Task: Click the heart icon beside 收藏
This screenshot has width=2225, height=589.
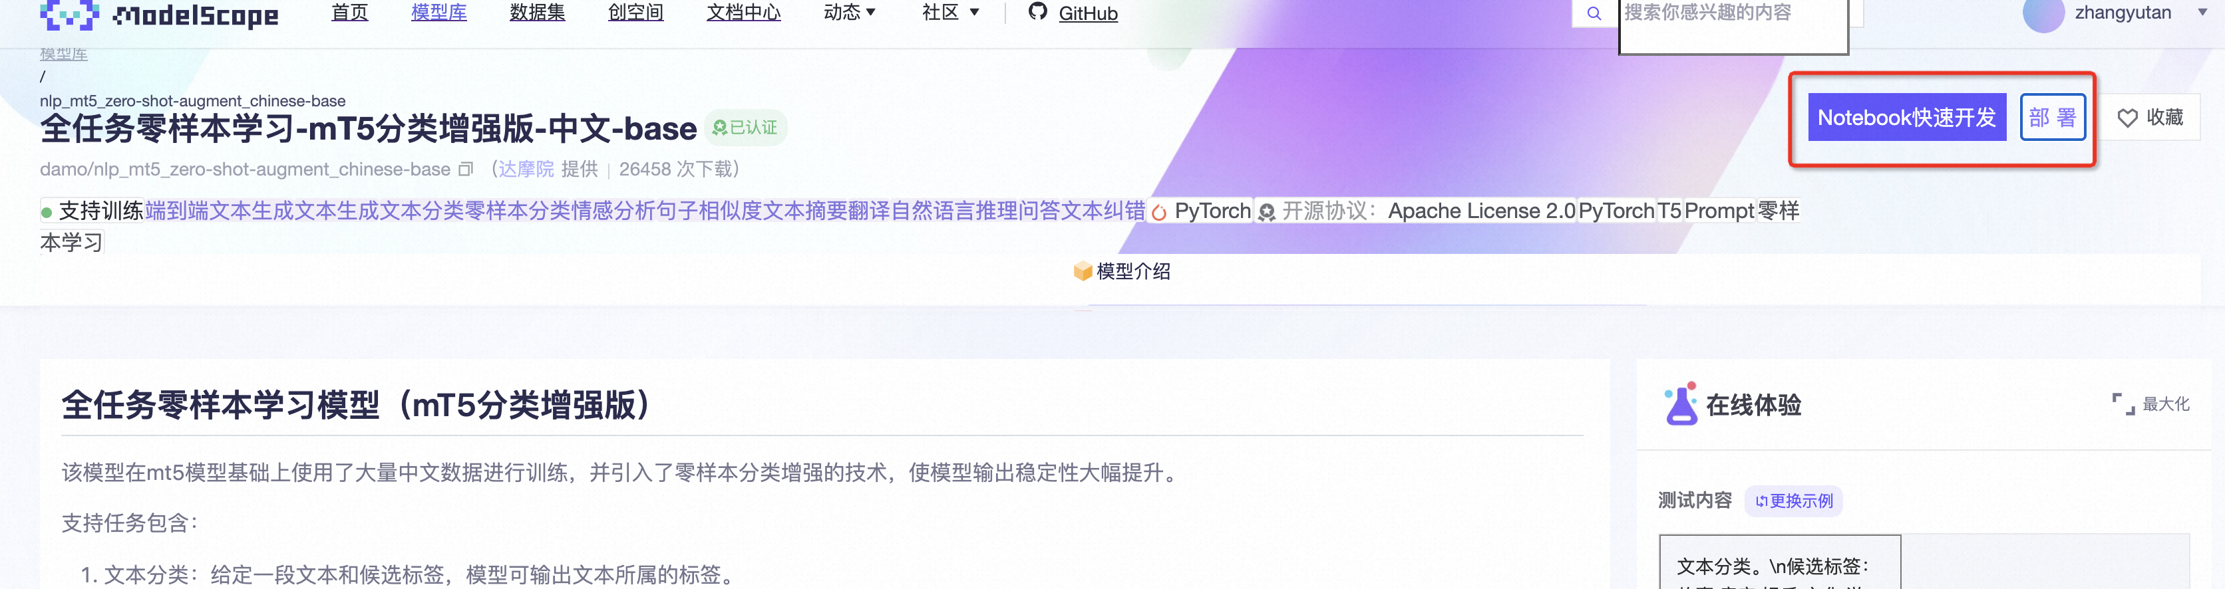Action: coord(2127,118)
